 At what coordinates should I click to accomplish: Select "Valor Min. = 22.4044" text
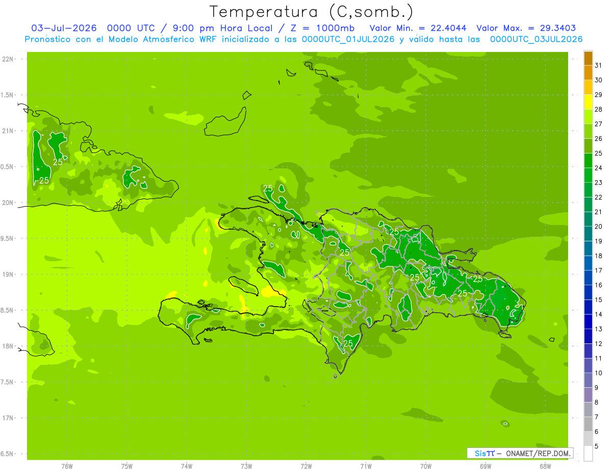(418, 28)
